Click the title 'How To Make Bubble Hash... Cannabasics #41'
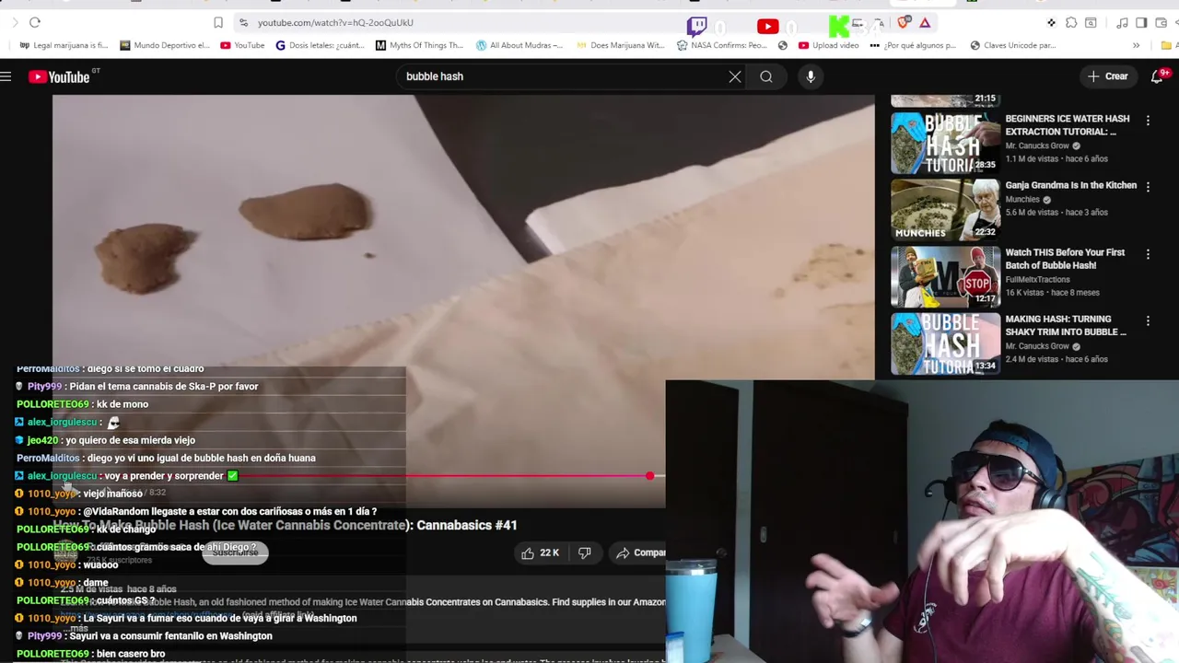 (285, 525)
